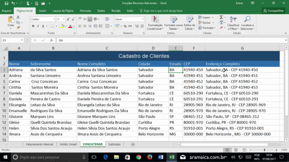This screenshot has height=162, width=289.
Task: Click the Compartilhar button
Action: [274, 11]
